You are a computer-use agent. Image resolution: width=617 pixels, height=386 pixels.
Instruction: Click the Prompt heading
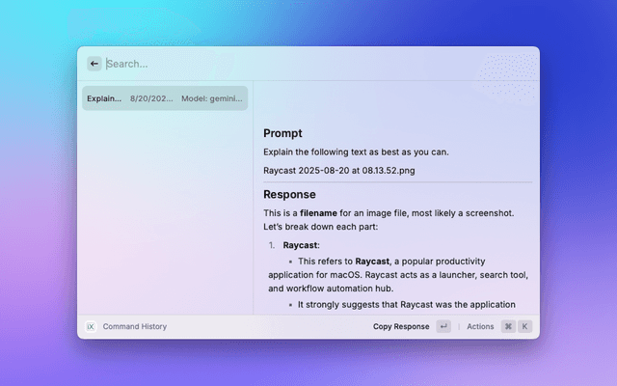click(x=282, y=133)
